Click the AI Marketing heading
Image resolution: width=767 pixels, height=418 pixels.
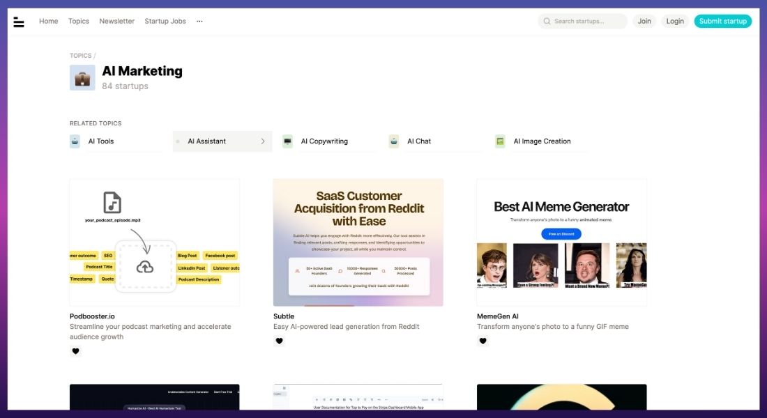tap(142, 71)
